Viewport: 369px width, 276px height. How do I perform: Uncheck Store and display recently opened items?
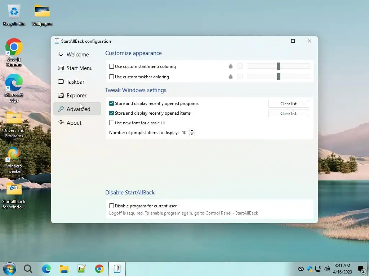coord(112,113)
